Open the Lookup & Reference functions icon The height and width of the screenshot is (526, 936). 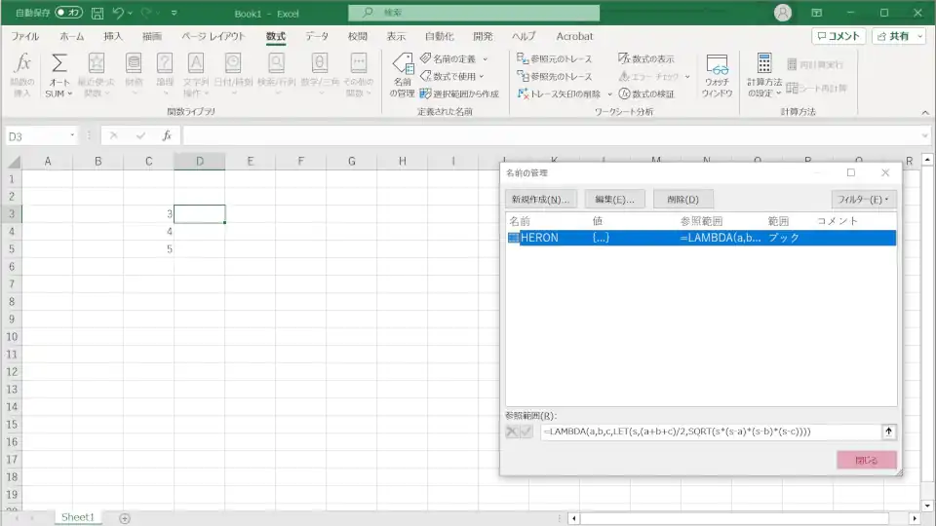276,63
